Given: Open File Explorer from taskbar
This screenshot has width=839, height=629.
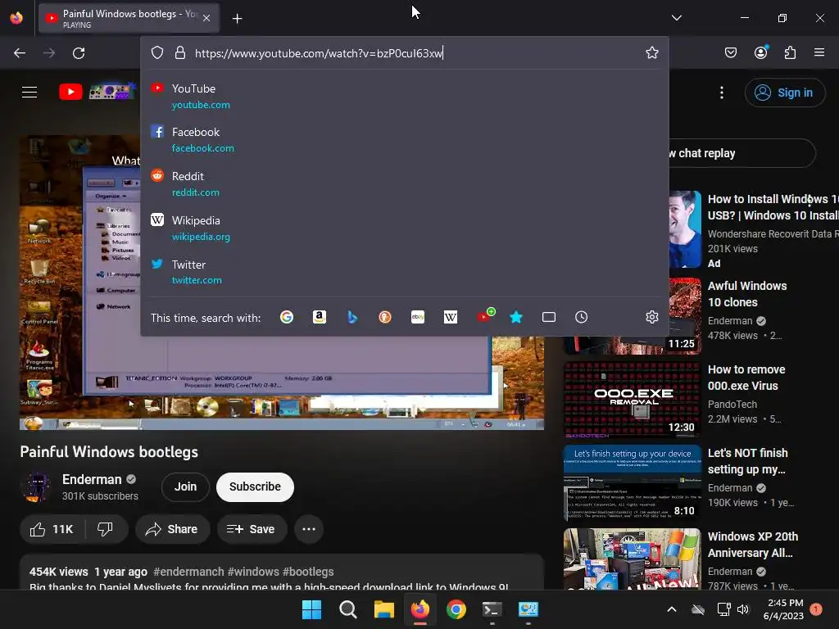Looking at the screenshot, I should pyautogui.click(x=383, y=609).
